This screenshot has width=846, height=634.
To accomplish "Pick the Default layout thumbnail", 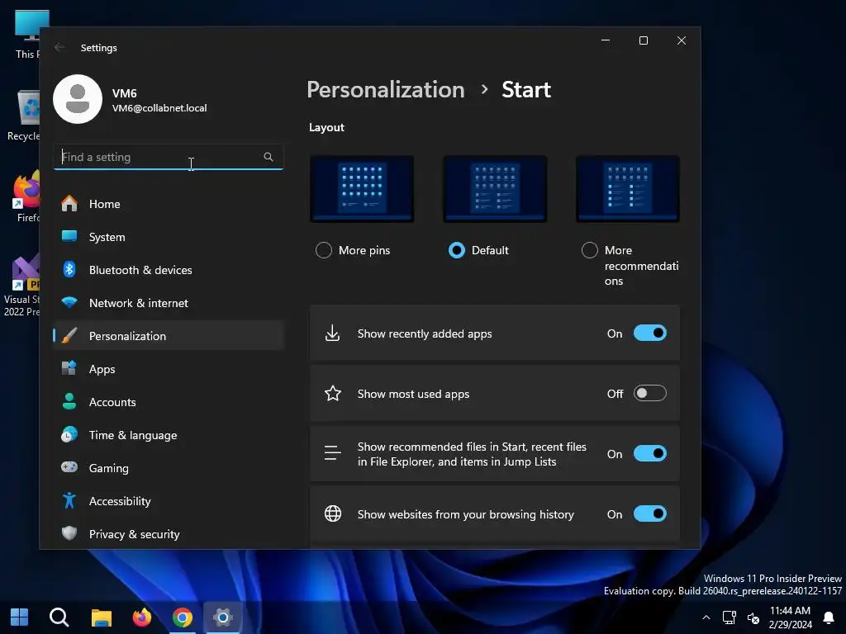I will [x=495, y=189].
